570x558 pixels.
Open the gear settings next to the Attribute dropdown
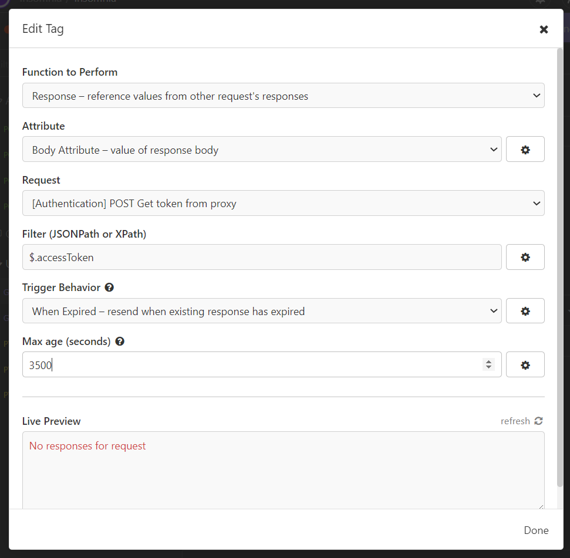click(x=525, y=149)
